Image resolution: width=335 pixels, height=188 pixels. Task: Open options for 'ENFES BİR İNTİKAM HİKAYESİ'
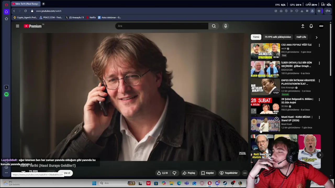(319, 81)
